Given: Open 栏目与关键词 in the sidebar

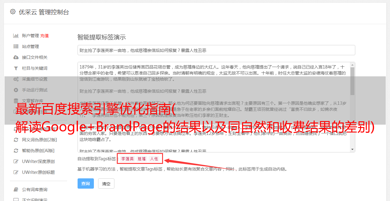Looking at the screenshot, I should [x=34, y=68].
